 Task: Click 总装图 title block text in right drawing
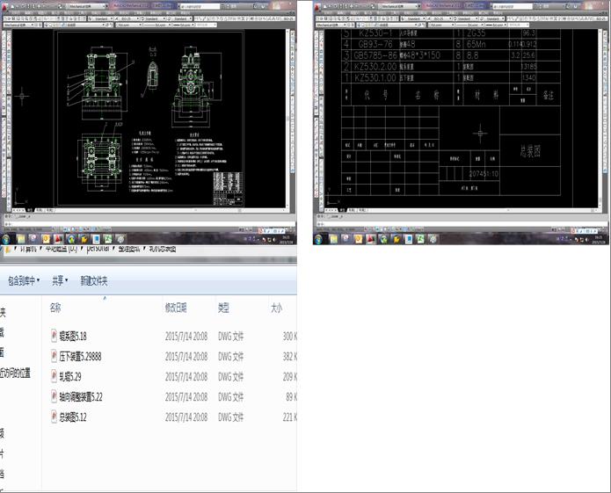tap(530, 150)
